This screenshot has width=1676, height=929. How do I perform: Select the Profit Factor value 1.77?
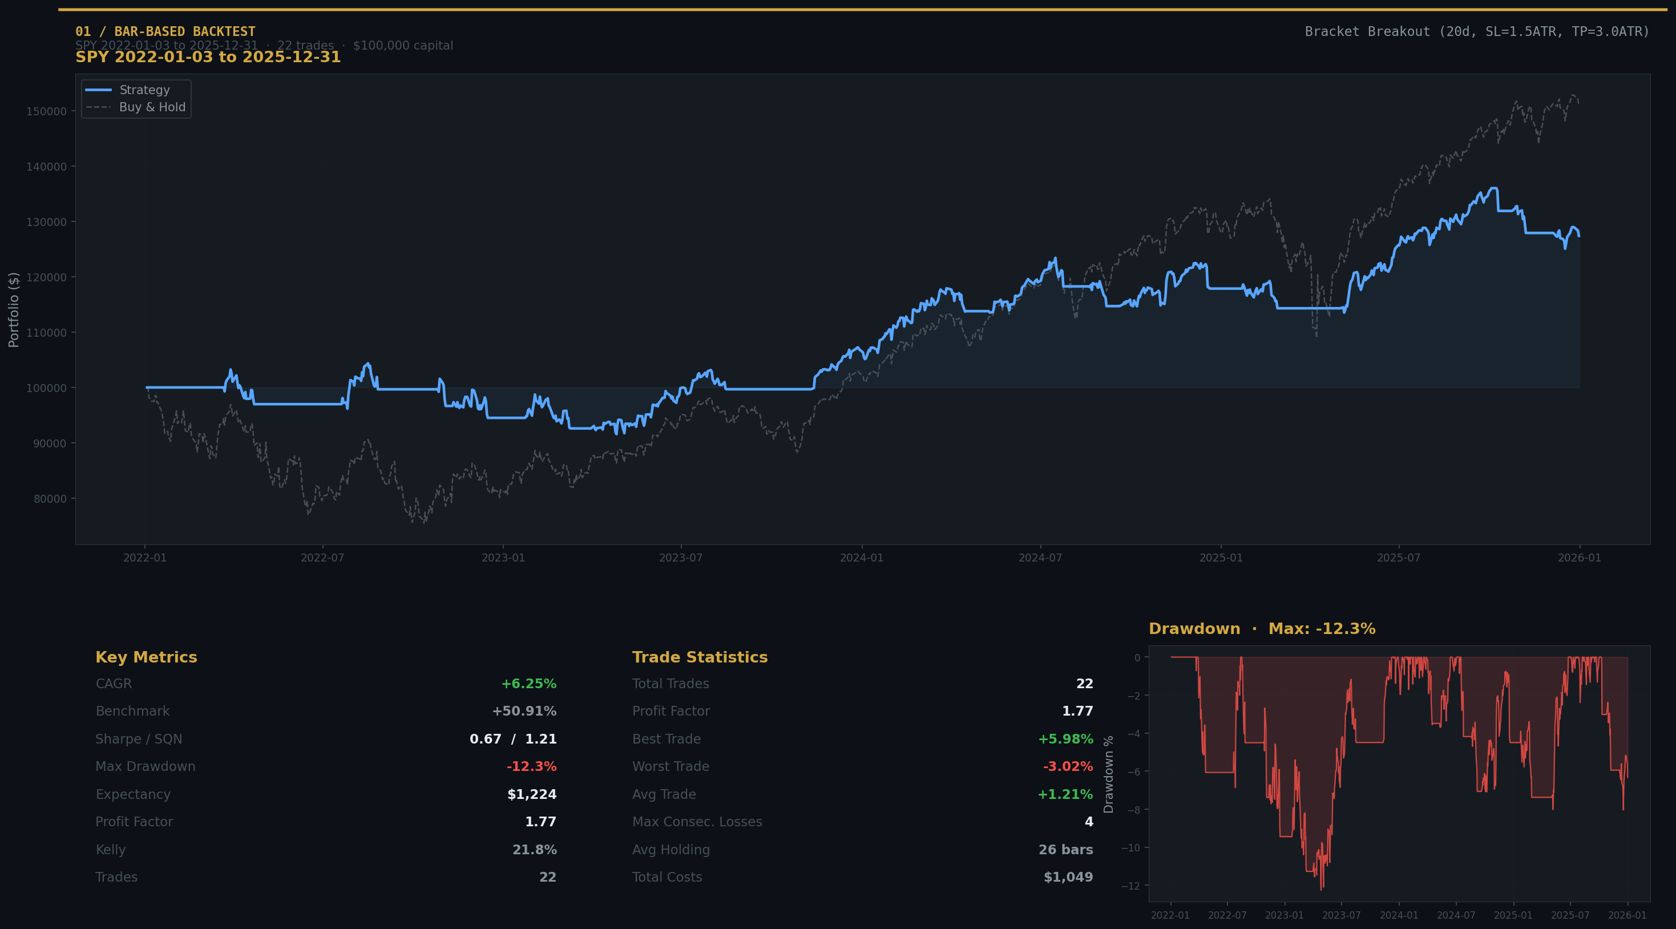coord(540,821)
